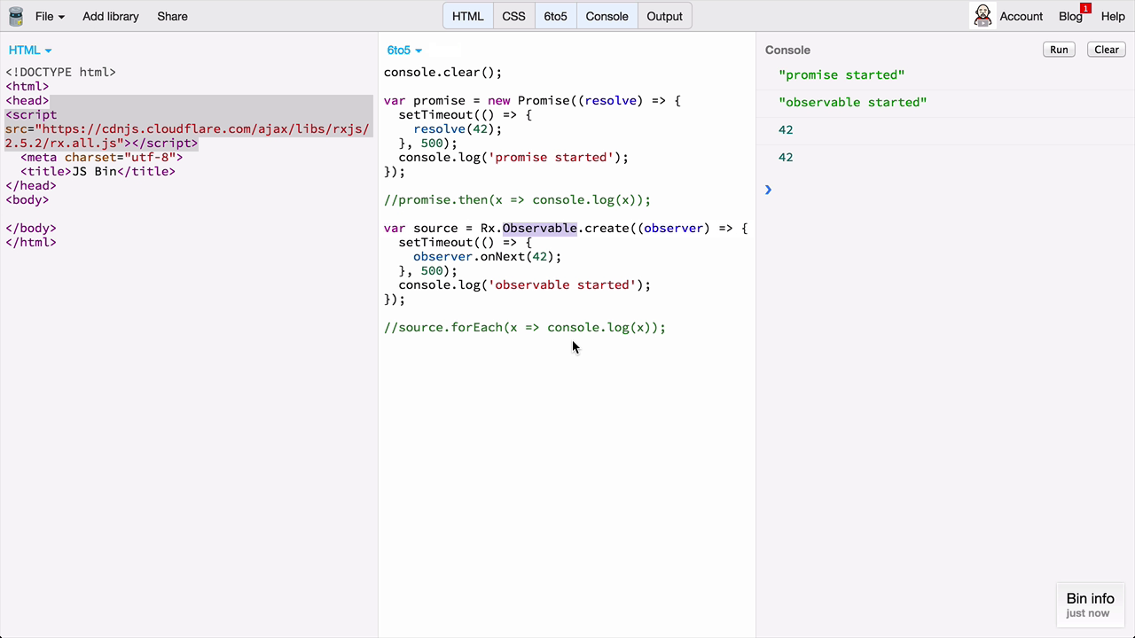
Task: Click the second 42 console output
Action: coord(786,158)
